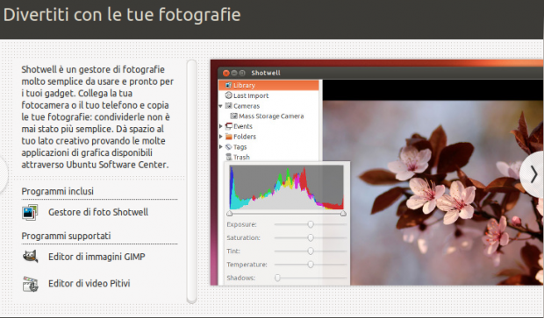Click the Shotwell window title
This screenshot has width=544, height=318.
point(266,73)
